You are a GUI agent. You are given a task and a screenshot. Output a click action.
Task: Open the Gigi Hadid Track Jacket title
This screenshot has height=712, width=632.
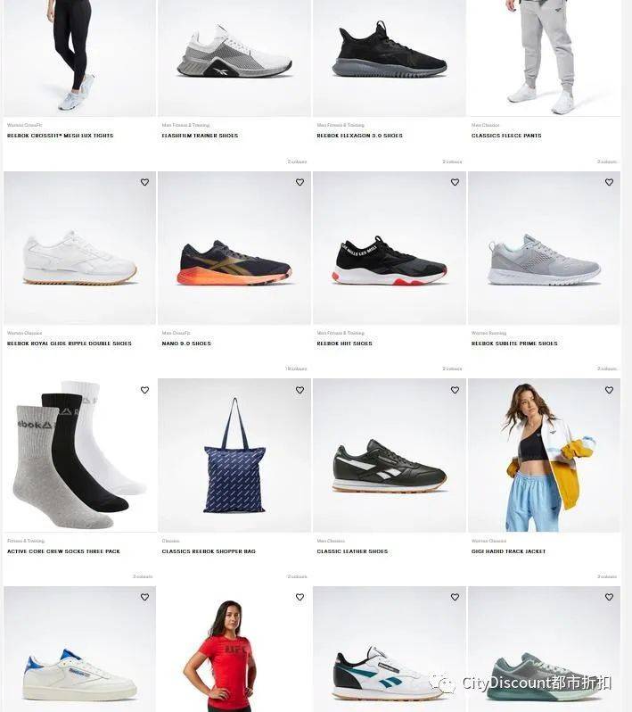508,551
